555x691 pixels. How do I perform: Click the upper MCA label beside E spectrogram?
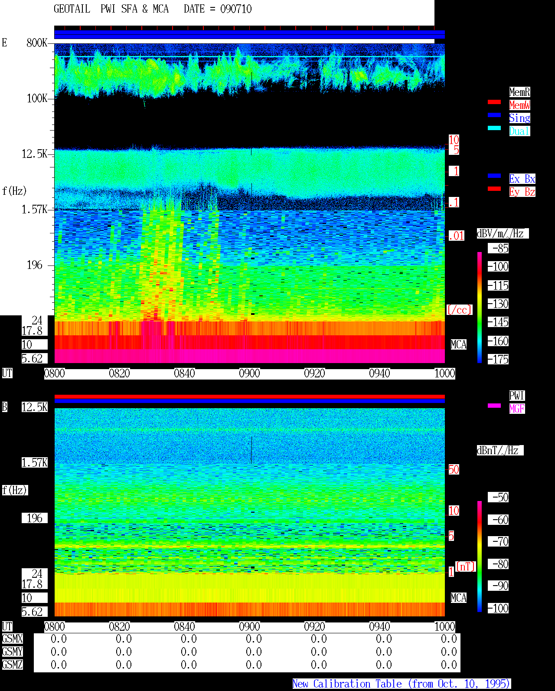click(x=459, y=345)
